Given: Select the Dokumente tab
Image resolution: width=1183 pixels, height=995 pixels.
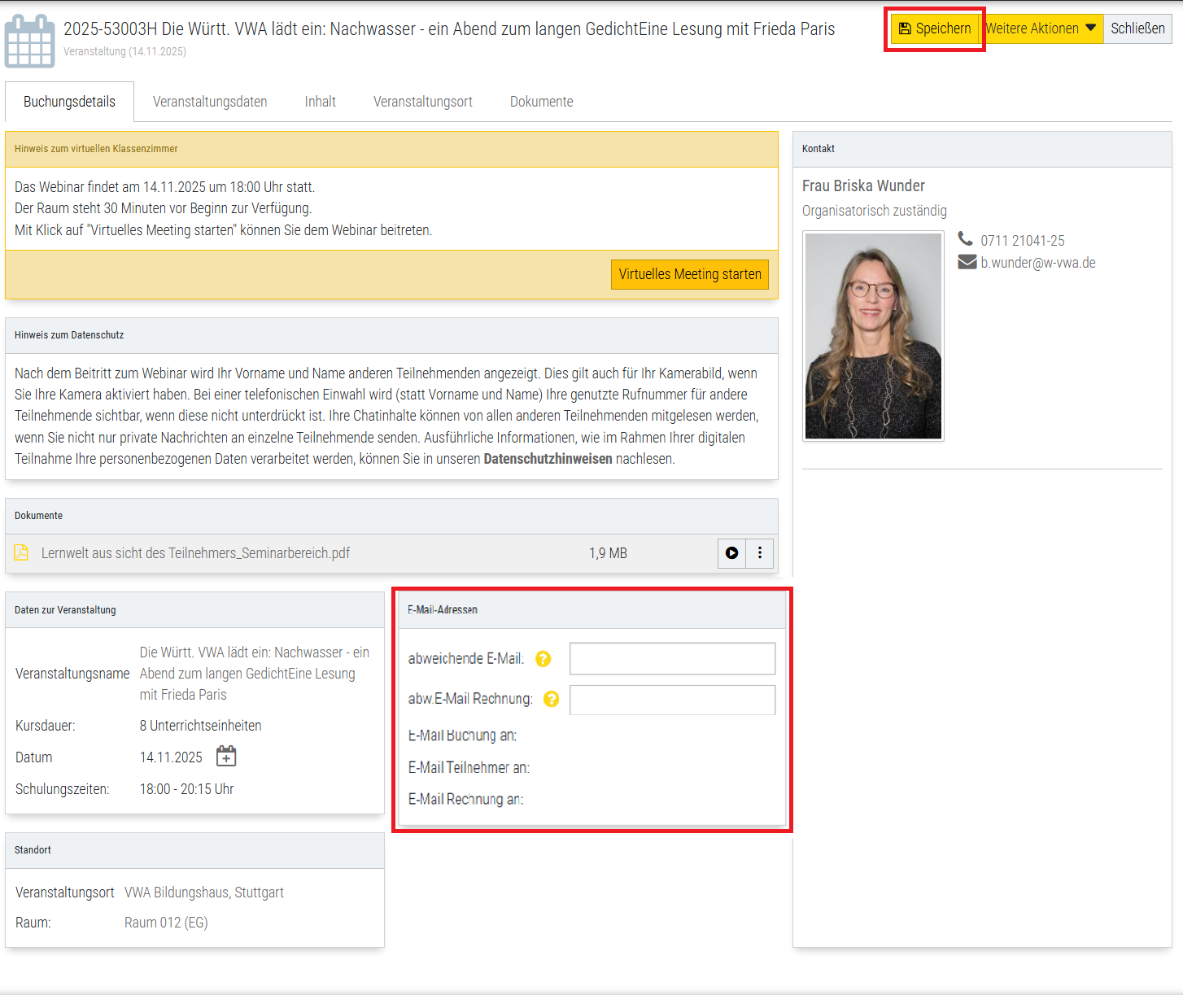Looking at the screenshot, I should (541, 102).
